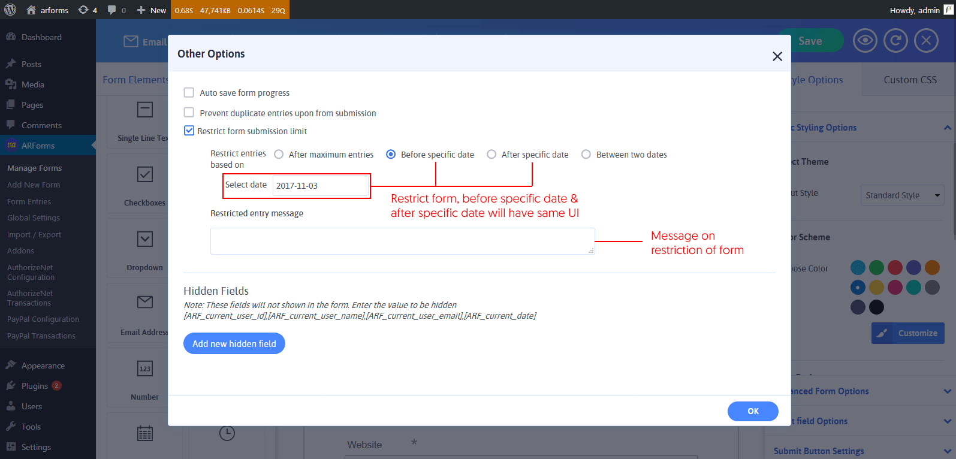This screenshot has width=956, height=459.
Task: Click the preview eye icon
Action: tap(865, 41)
